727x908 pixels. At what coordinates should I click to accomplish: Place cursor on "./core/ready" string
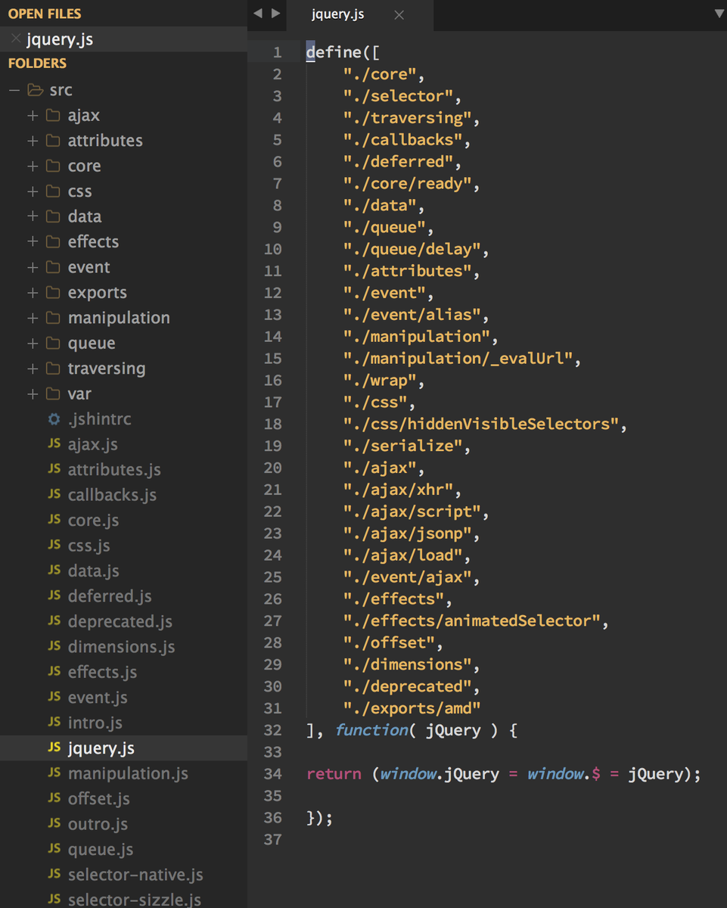[407, 184]
